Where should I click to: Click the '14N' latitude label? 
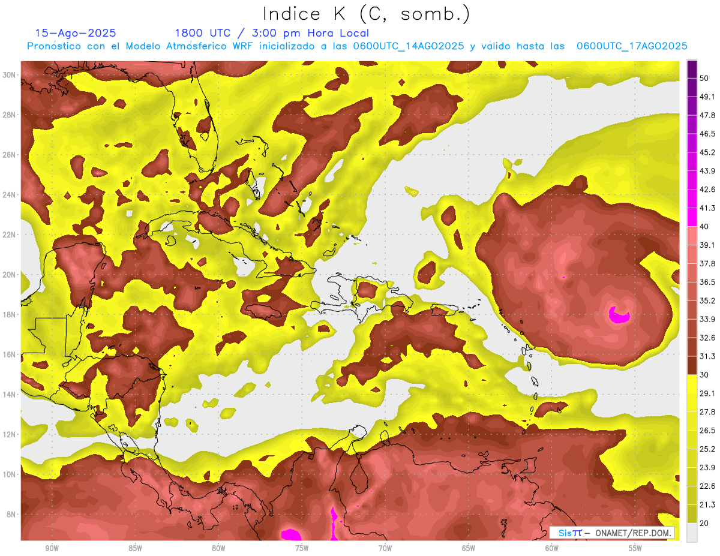[9, 395]
